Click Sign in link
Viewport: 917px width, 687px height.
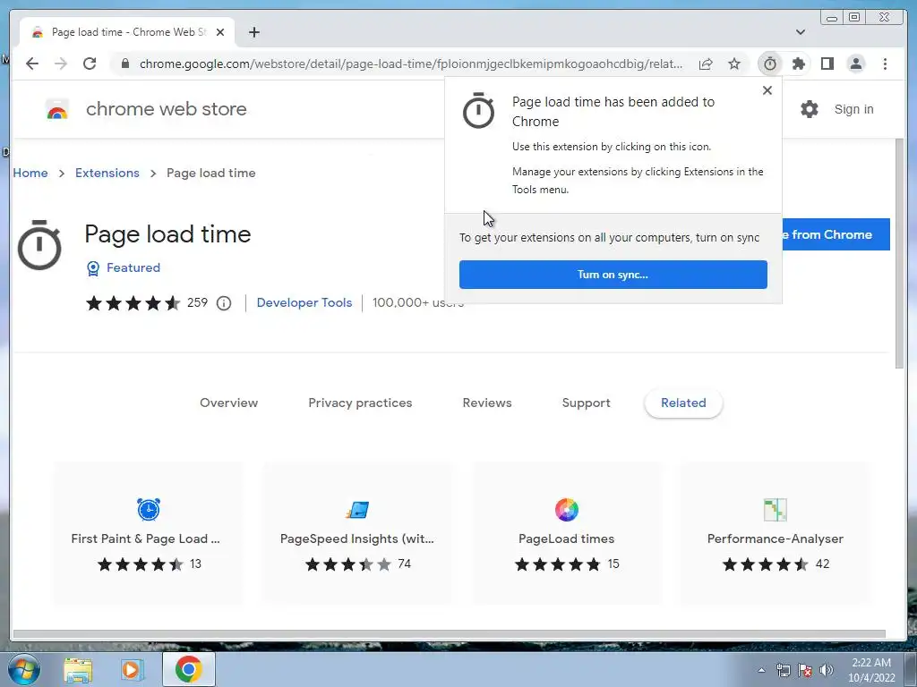pos(853,109)
